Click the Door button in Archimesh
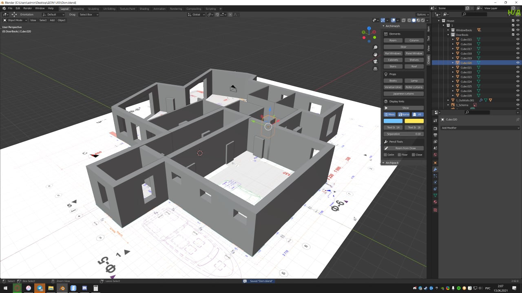Viewport: 522px width, 293px height. [x=404, y=47]
